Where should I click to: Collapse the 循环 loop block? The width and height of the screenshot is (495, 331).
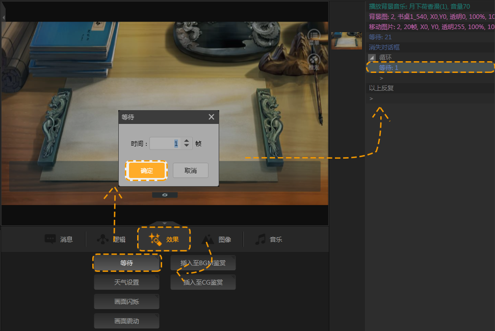372,58
